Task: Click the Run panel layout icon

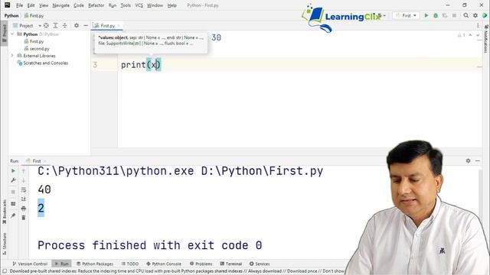Action: 13,204
